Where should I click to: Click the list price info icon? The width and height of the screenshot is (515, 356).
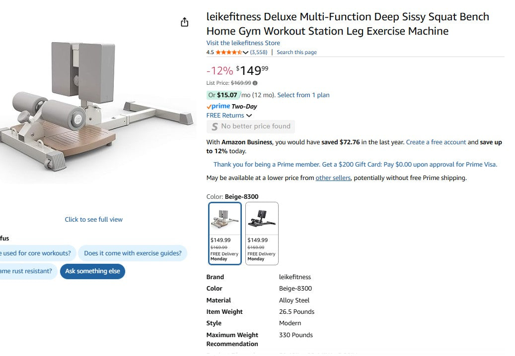[x=255, y=83]
